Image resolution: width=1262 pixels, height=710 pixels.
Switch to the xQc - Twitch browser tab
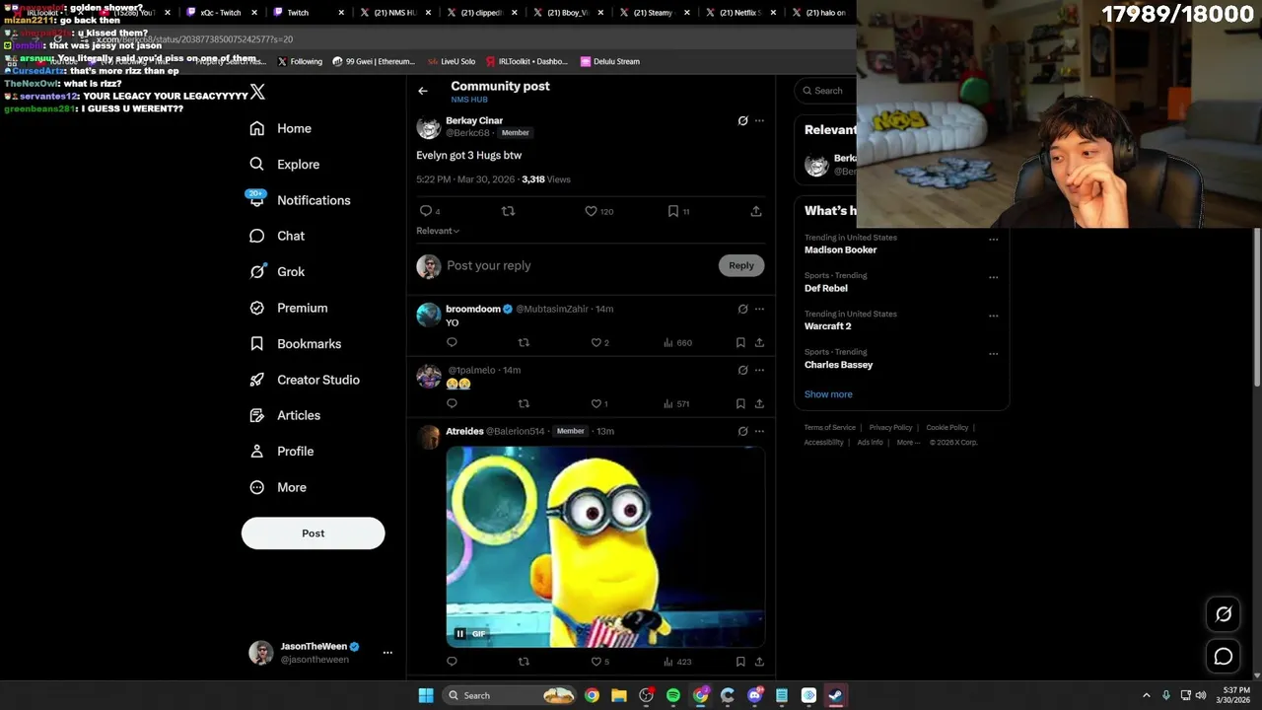click(220, 13)
